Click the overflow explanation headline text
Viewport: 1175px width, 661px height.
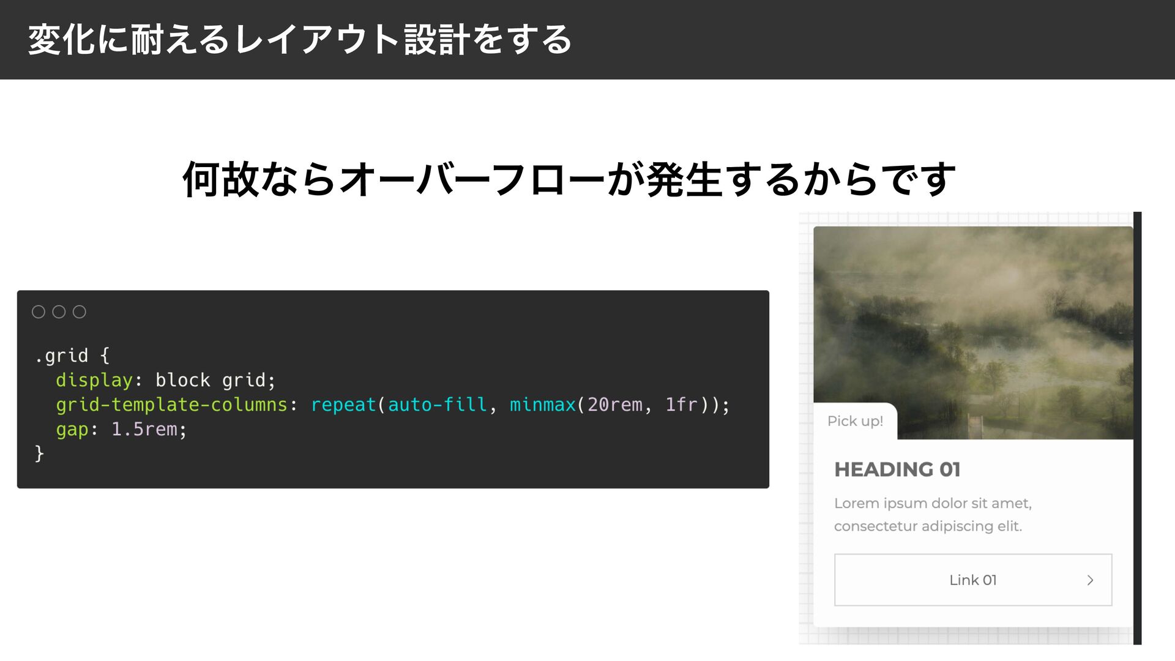point(569,179)
